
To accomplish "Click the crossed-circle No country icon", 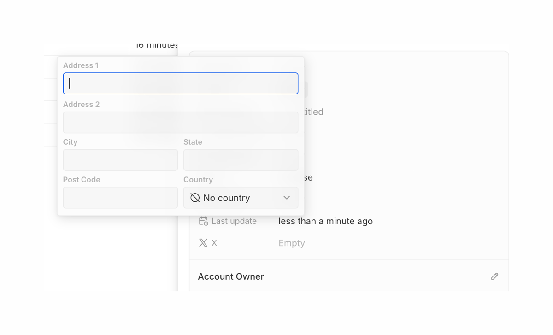I will (196, 198).
